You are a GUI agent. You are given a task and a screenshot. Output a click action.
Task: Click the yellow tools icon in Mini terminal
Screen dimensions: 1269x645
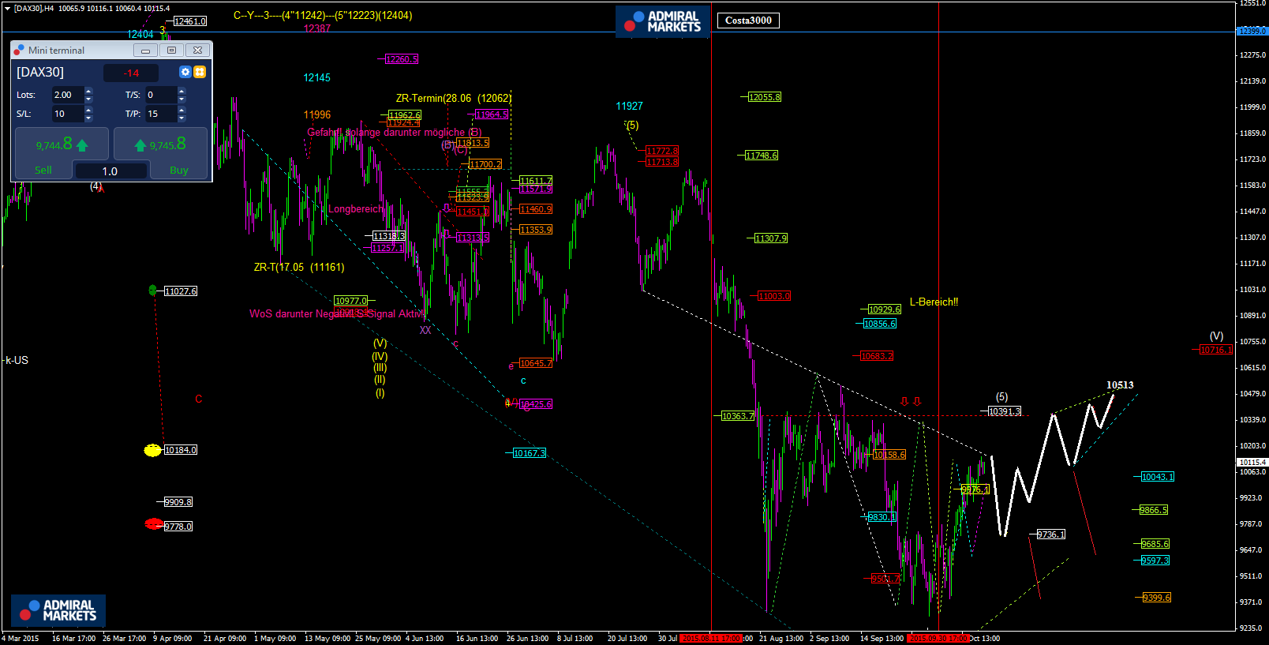[200, 72]
